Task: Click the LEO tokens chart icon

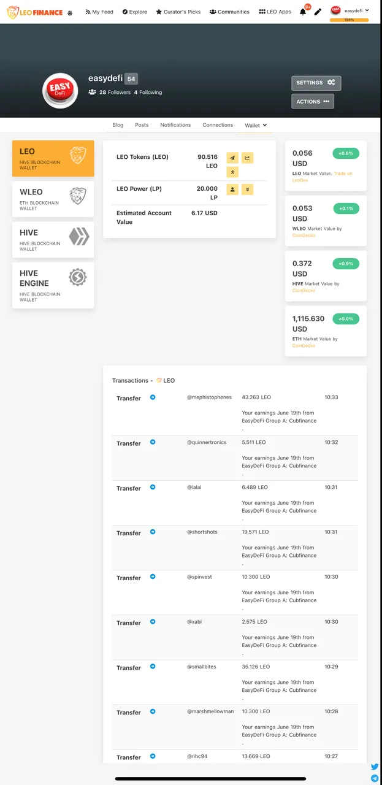Action: 247,158
